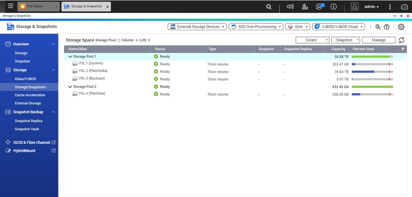The height and width of the screenshot is (197, 412).
Task: Open Snapshot Vault sidebar item
Action: tap(27, 129)
